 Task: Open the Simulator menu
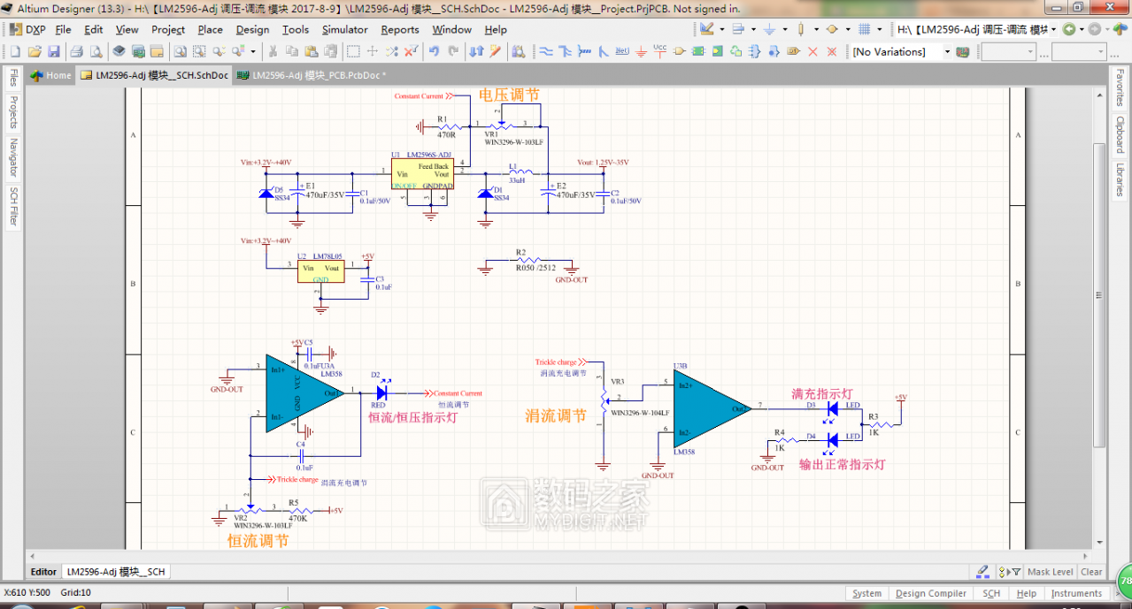[345, 29]
